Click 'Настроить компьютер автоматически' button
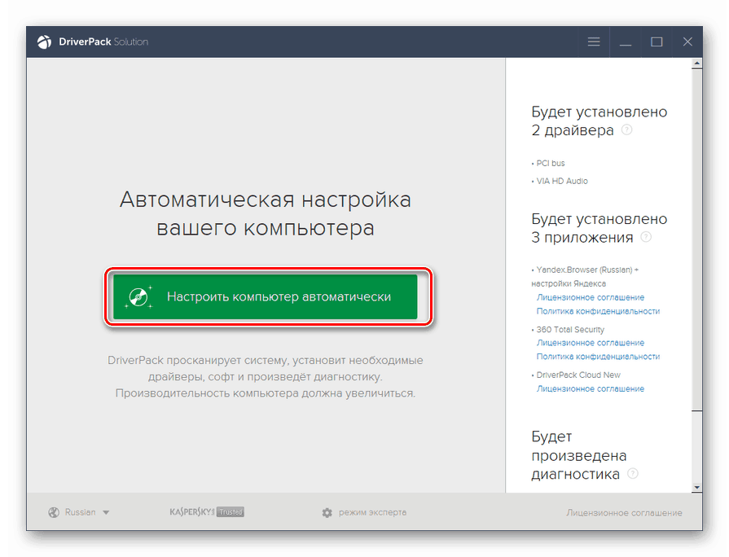Image resolution: width=729 pixels, height=557 pixels. [x=266, y=296]
